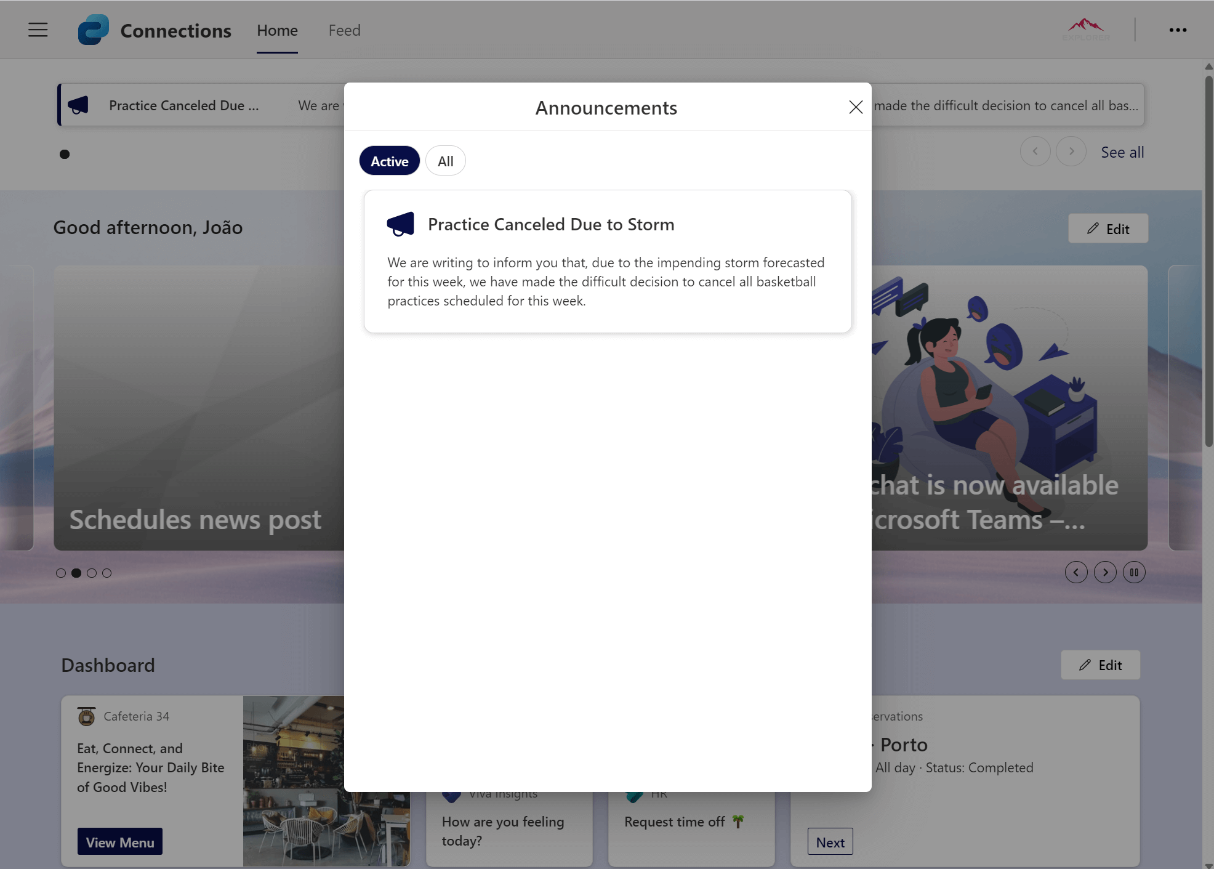Select the Active announcements filter
This screenshot has width=1214, height=869.
coord(389,160)
